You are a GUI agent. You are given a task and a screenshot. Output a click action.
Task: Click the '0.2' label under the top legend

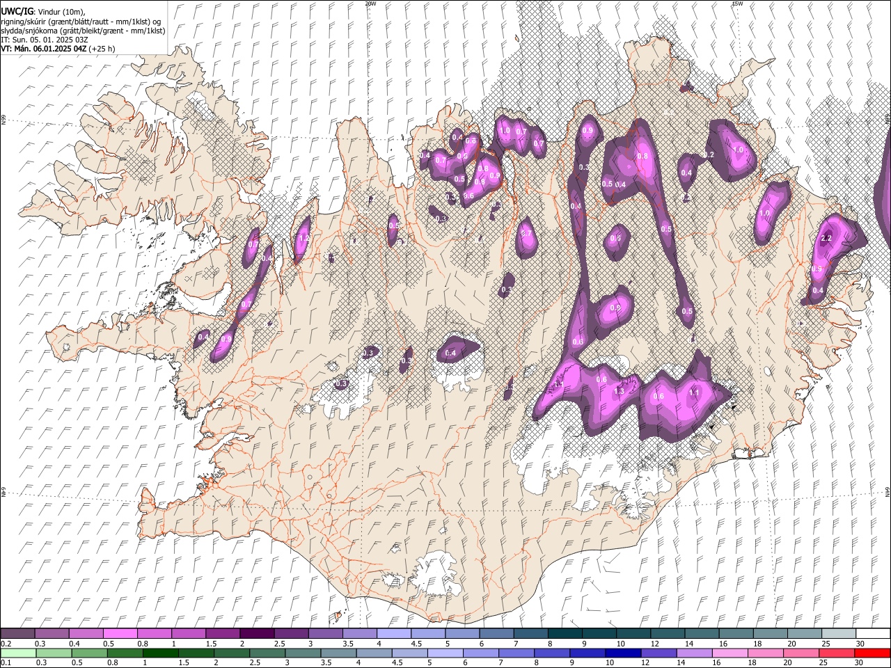click(6, 644)
